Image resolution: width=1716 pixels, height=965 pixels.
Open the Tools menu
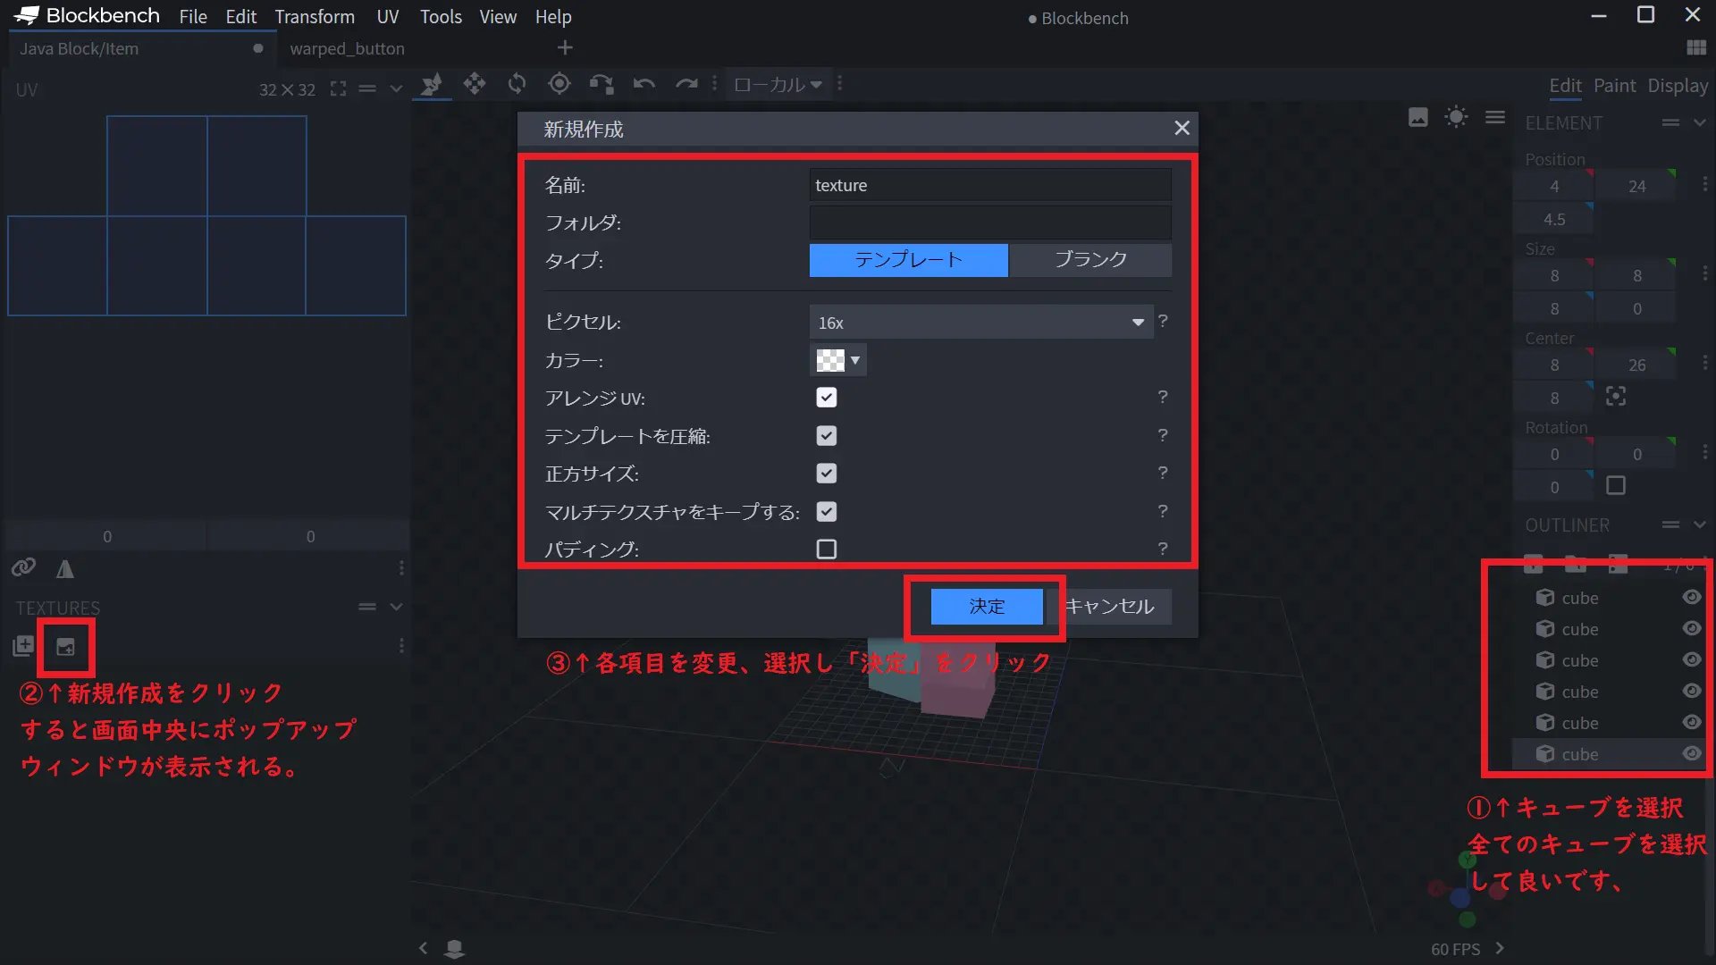441,17
